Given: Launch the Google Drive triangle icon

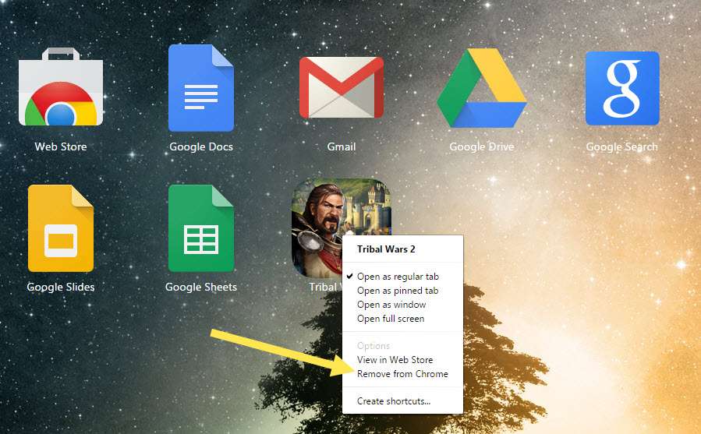Looking at the screenshot, I should coord(481,88).
